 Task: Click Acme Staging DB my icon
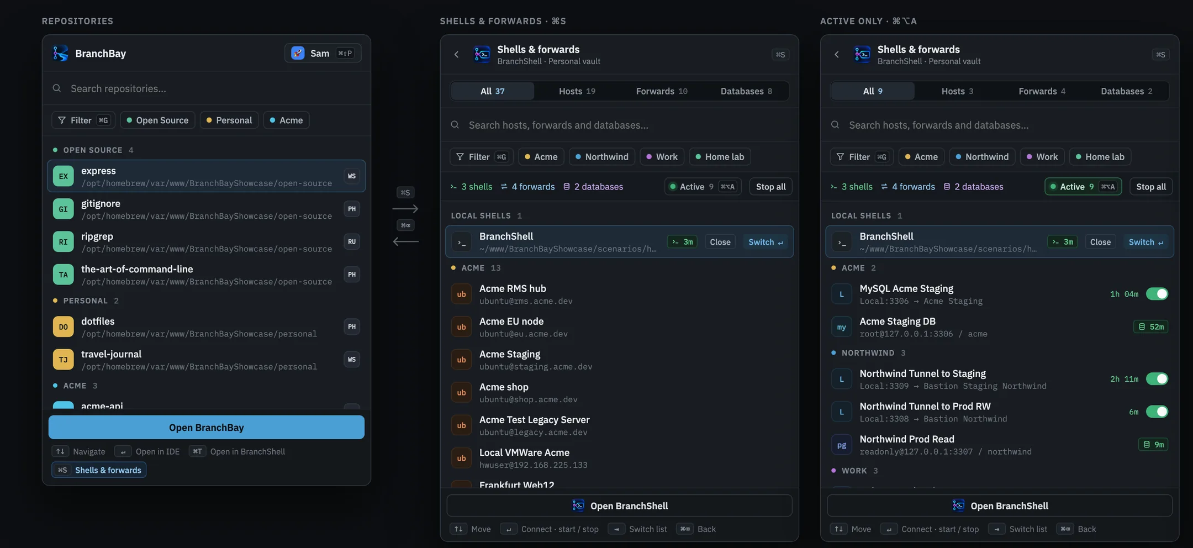841,327
